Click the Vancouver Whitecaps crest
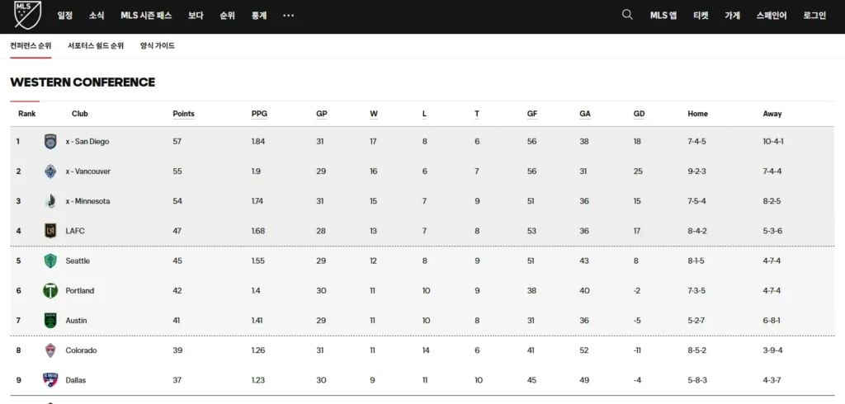The width and height of the screenshot is (845, 404). point(50,171)
